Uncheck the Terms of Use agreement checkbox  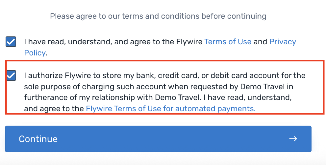click(11, 42)
